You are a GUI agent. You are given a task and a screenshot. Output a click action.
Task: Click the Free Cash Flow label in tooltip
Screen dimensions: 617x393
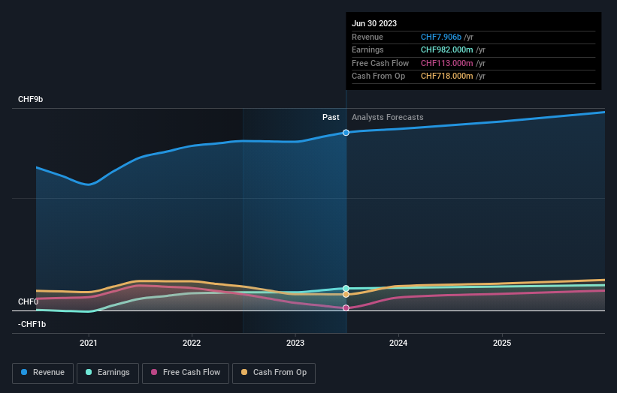coord(380,63)
